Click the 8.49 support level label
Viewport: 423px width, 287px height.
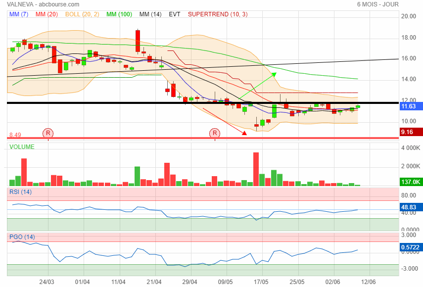(x=15, y=135)
